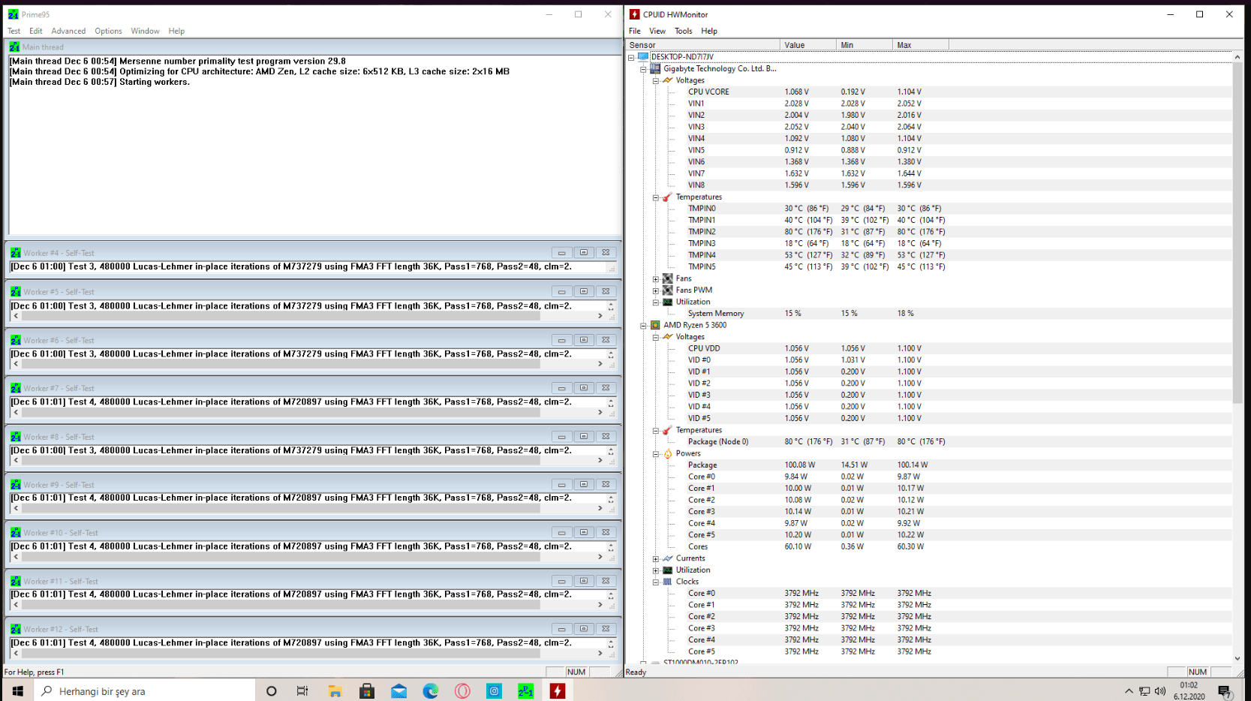Click the Powers flame icon

pos(667,453)
